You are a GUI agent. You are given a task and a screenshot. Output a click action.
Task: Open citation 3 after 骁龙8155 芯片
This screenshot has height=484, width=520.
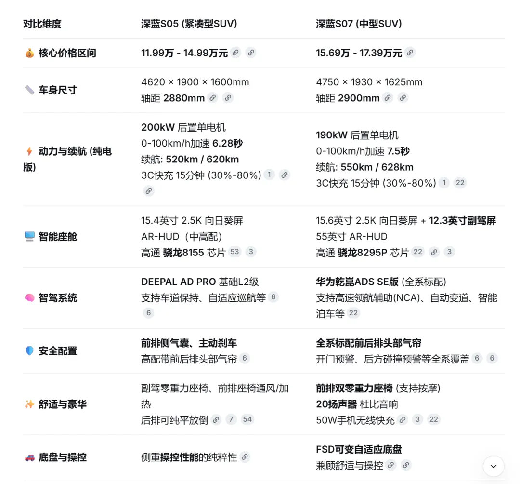[x=251, y=252]
